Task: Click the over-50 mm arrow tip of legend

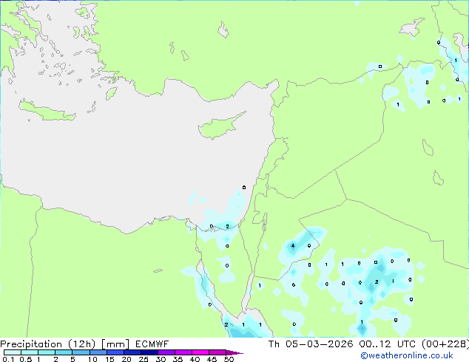Action: point(234,352)
